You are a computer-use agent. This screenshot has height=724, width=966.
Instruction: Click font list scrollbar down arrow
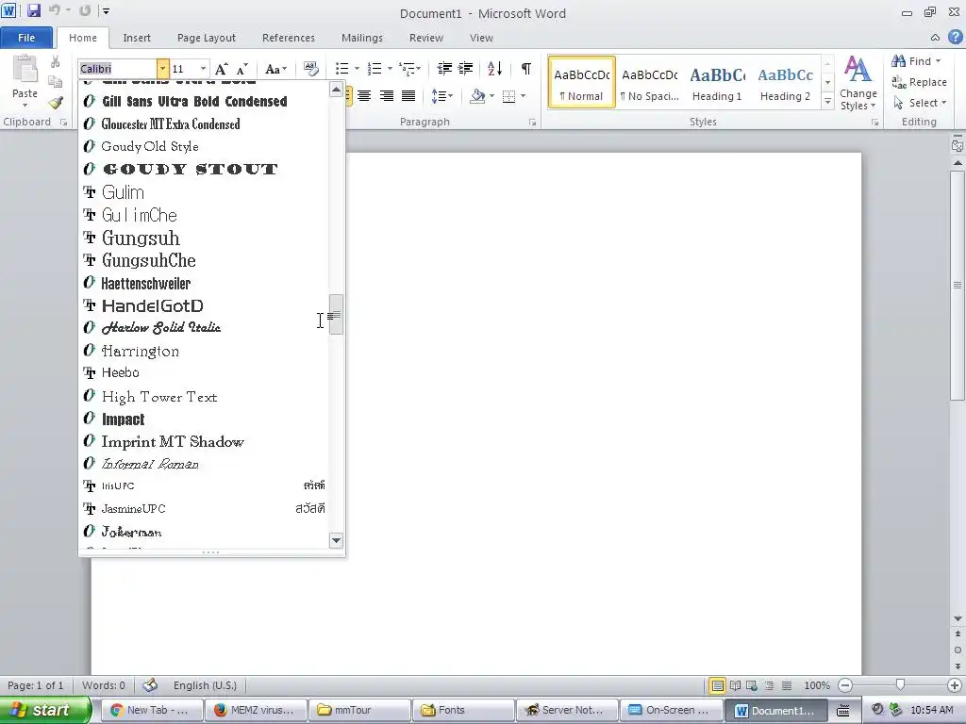pyautogui.click(x=336, y=540)
